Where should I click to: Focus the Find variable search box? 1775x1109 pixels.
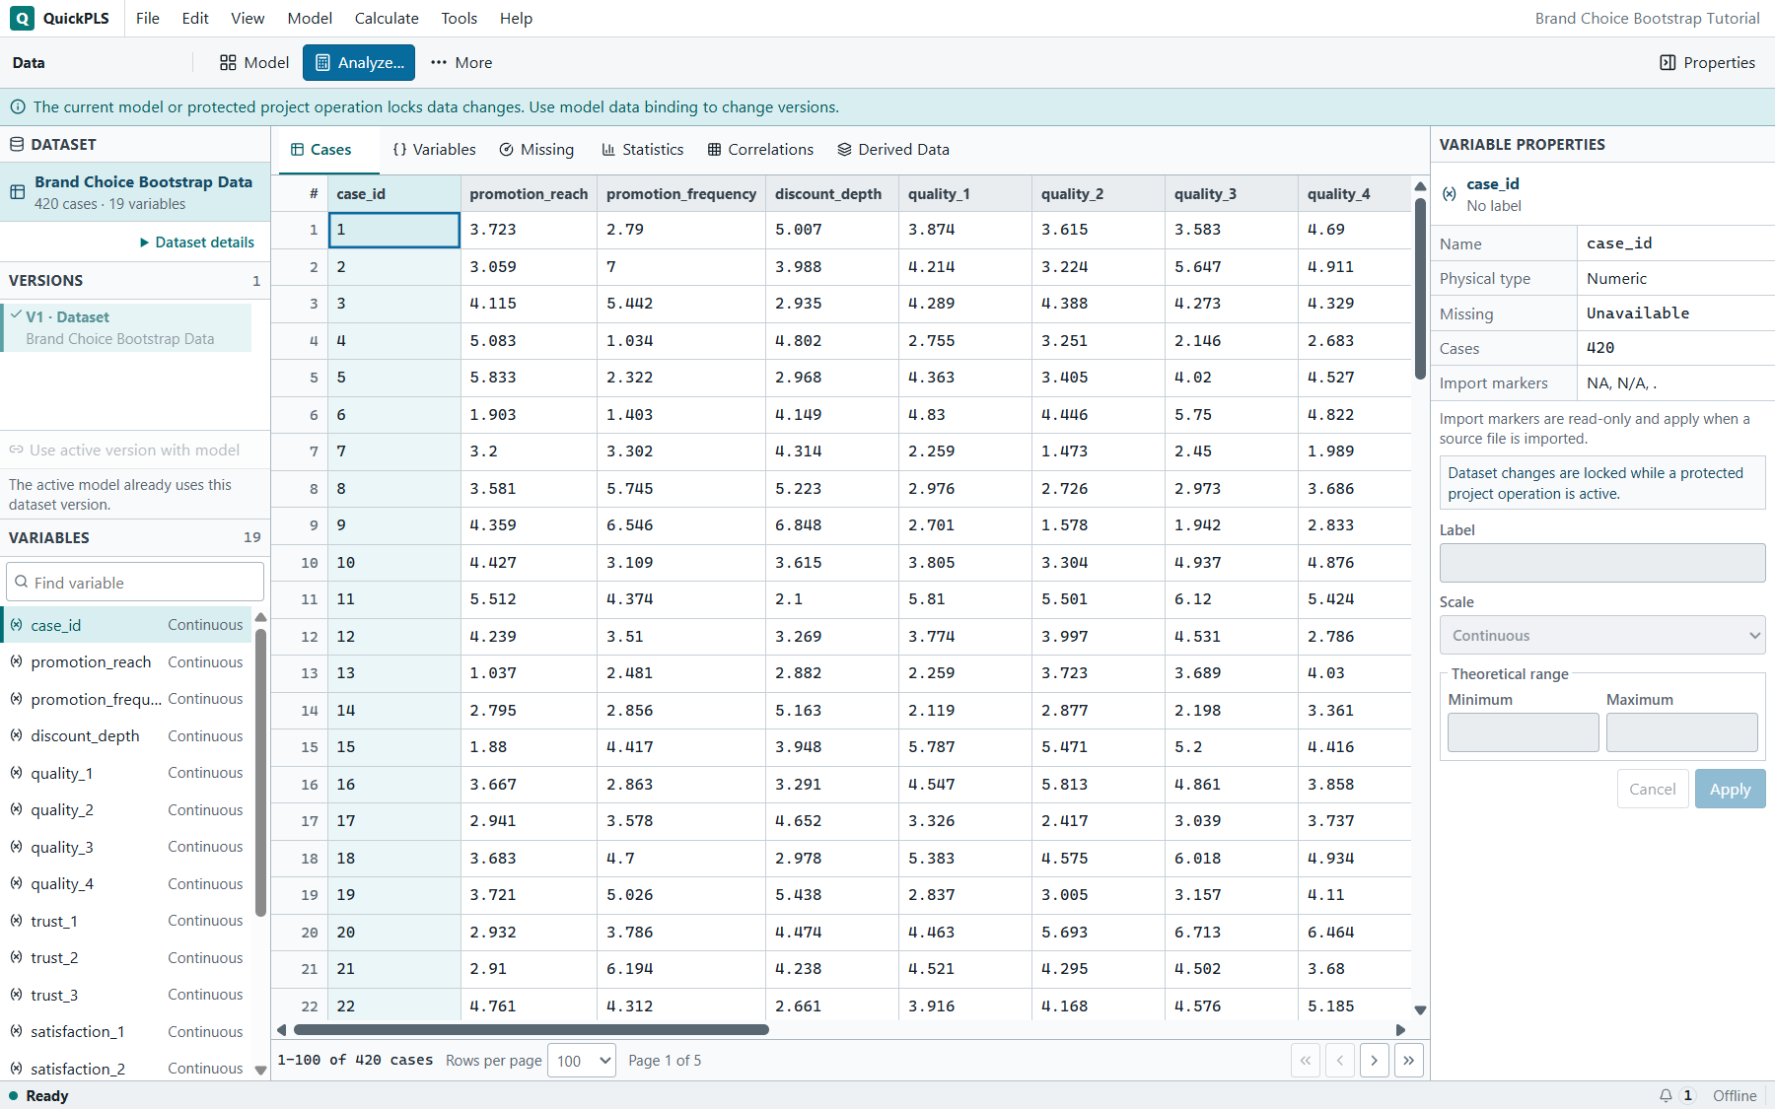click(x=135, y=582)
